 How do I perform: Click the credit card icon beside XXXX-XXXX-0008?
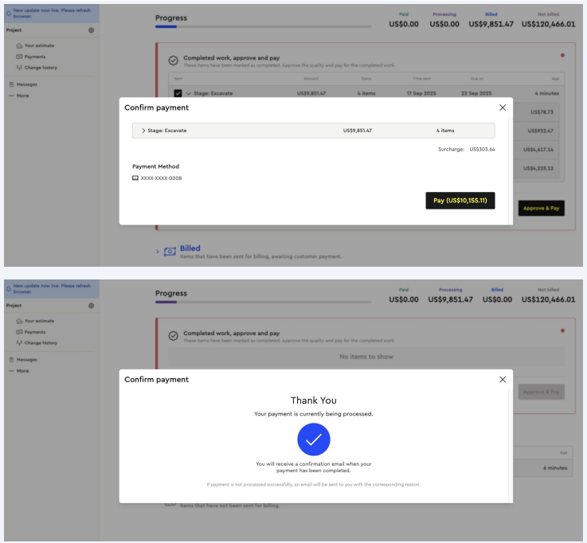point(135,178)
